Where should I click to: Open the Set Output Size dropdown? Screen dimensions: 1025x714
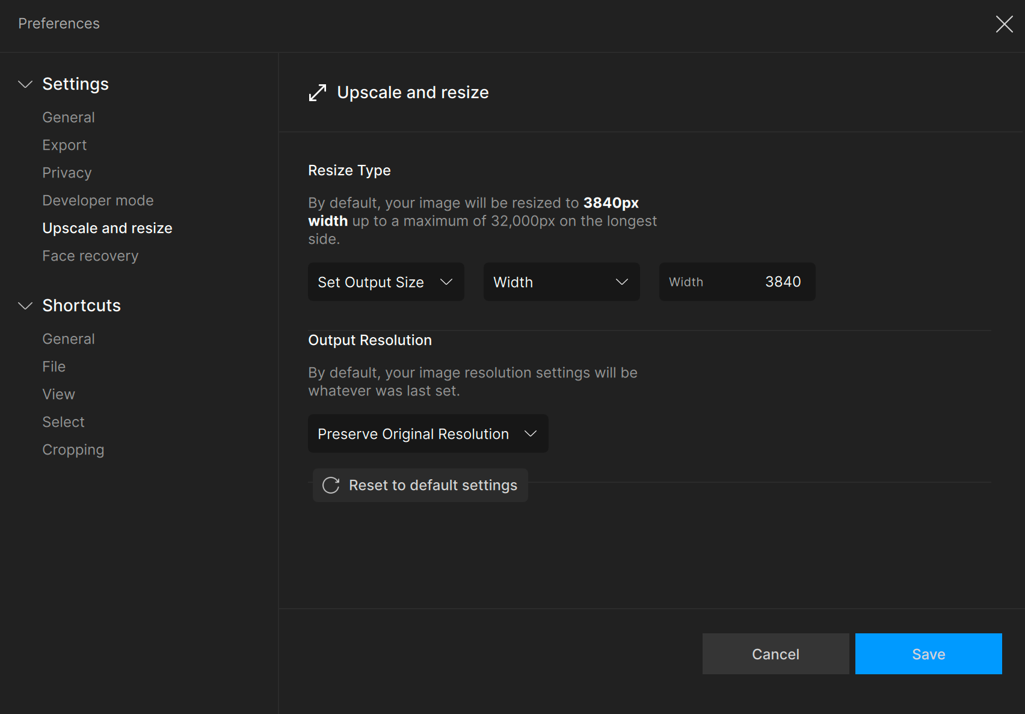[x=386, y=282]
